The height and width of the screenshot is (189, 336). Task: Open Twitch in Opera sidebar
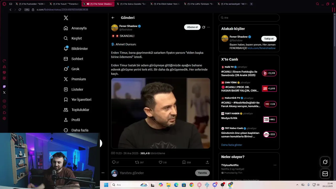(4, 87)
